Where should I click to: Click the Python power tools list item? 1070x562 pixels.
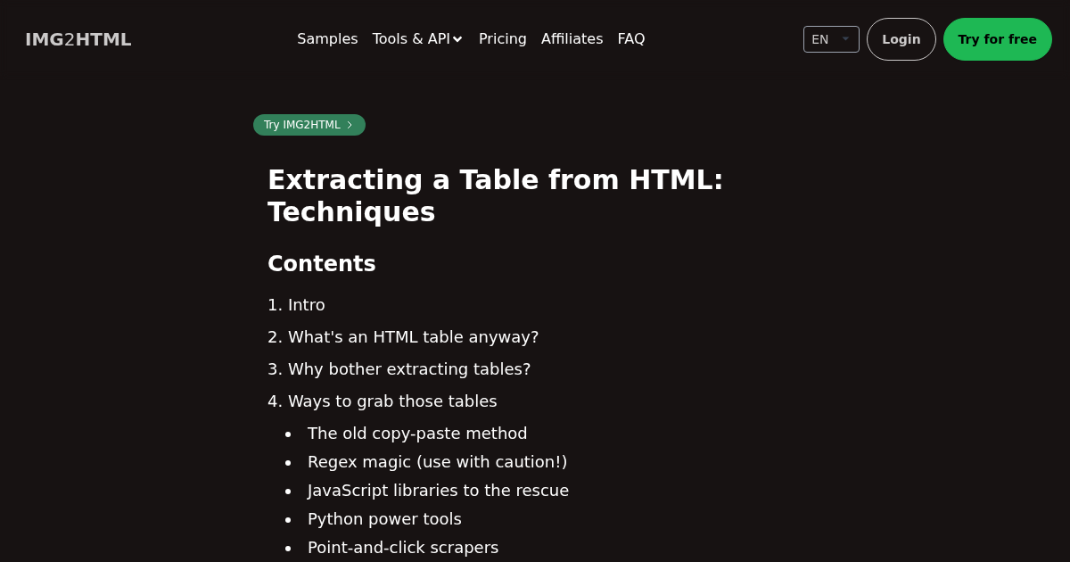click(x=384, y=519)
